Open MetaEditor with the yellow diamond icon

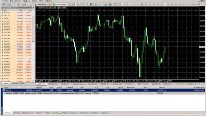coord(49,5)
